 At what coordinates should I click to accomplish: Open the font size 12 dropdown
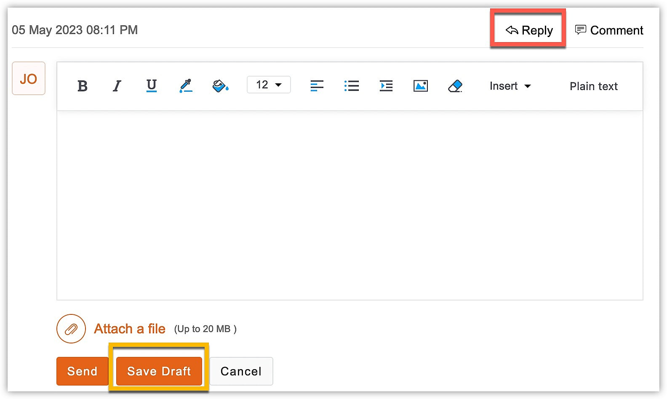click(x=269, y=85)
